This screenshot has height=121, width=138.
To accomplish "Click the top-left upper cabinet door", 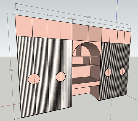I will pos(24,26).
